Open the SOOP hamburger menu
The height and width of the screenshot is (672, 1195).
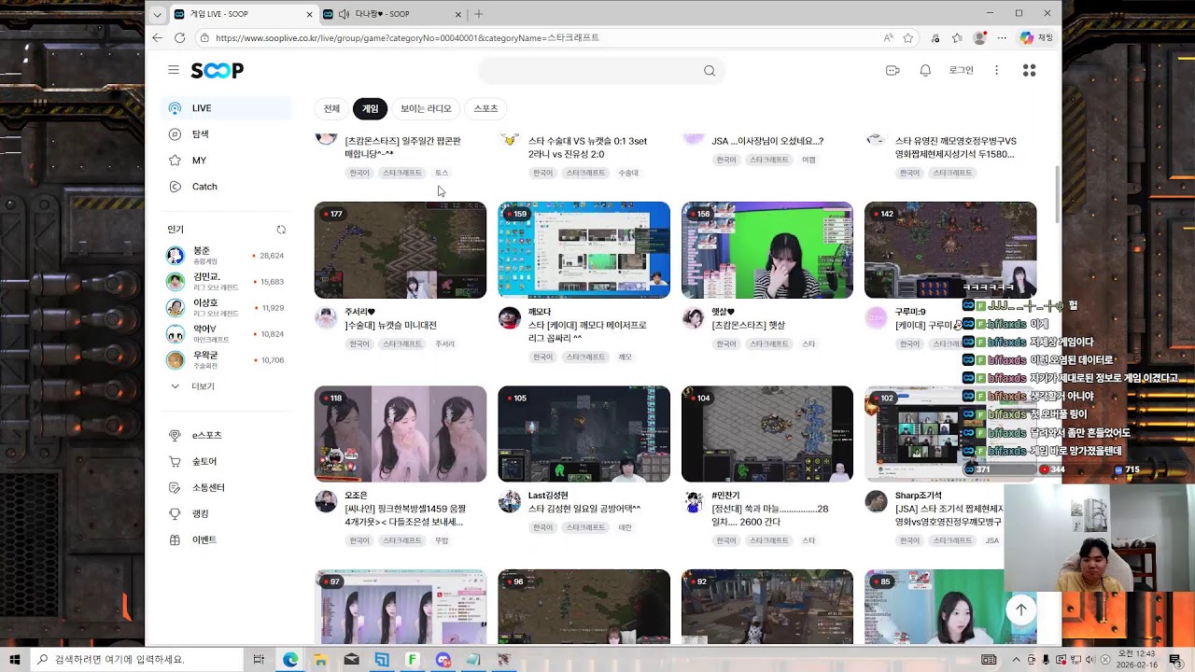pyautogui.click(x=174, y=70)
